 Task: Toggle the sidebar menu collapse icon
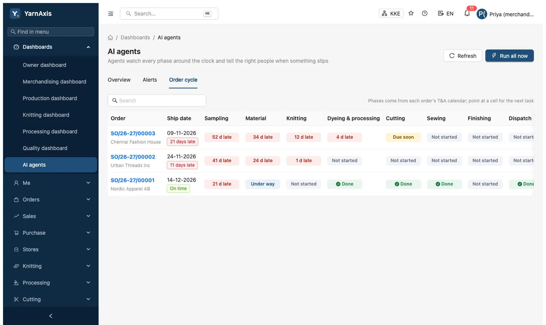[x=111, y=14]
